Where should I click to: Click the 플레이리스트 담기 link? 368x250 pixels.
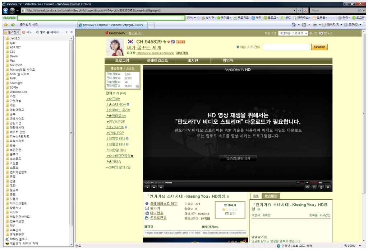(164, 204)
